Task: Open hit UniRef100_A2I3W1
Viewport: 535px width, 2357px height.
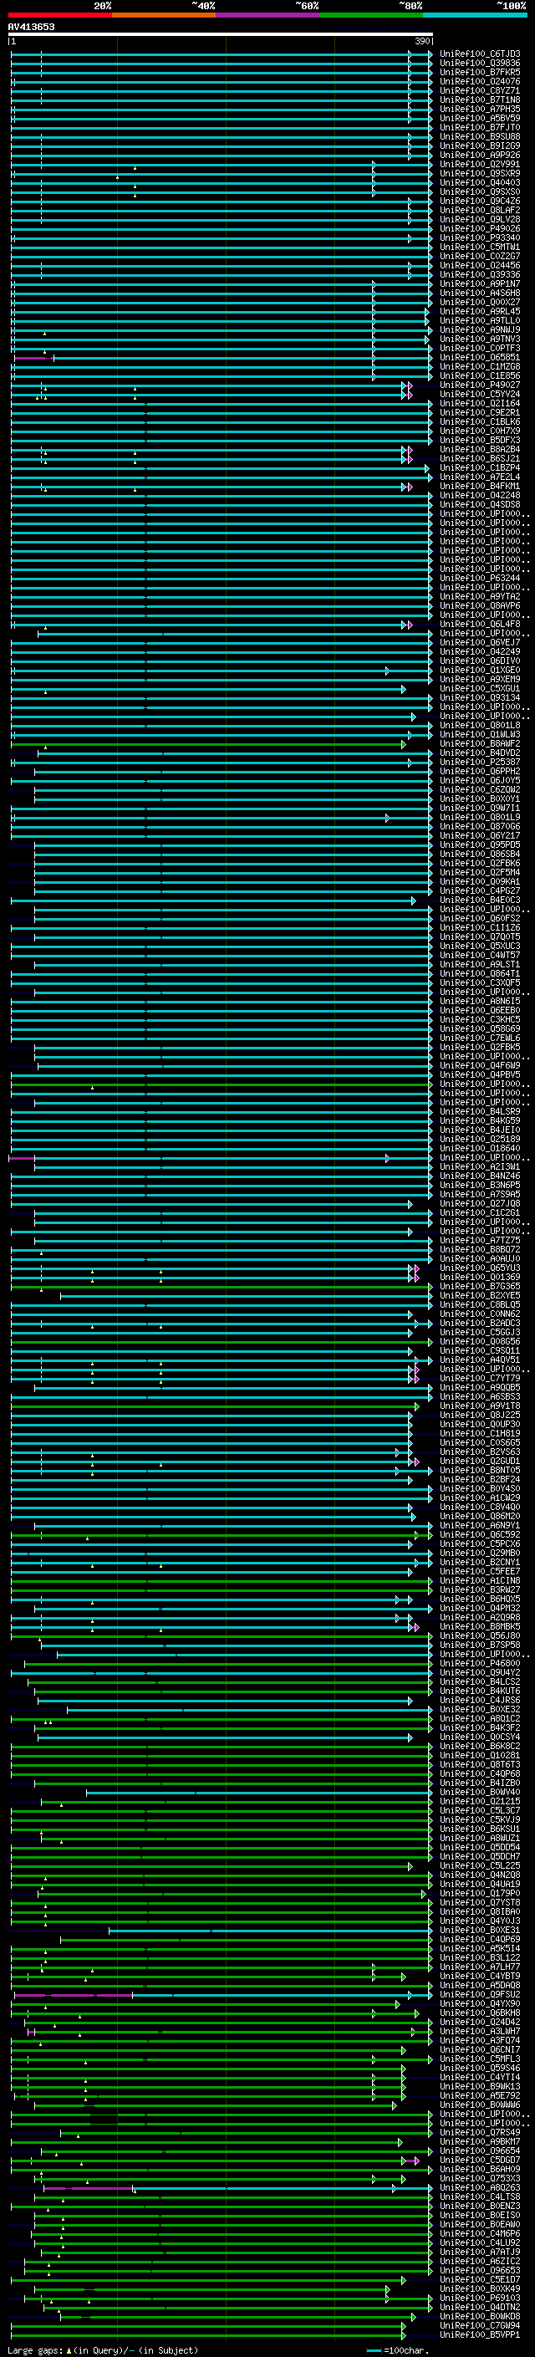Action: point(480,1166)
